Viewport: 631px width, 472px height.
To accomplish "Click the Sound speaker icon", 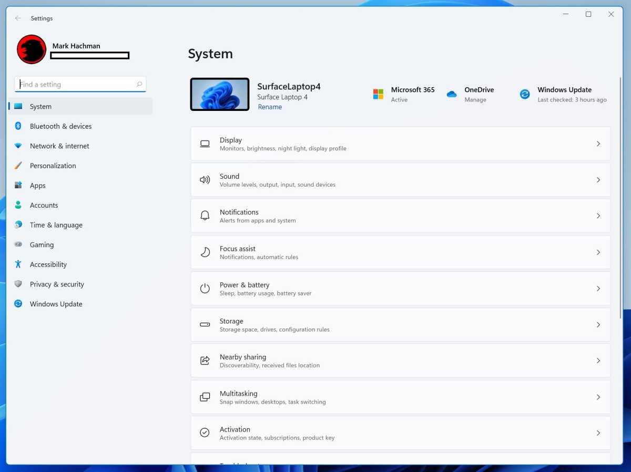I will 205,180.
